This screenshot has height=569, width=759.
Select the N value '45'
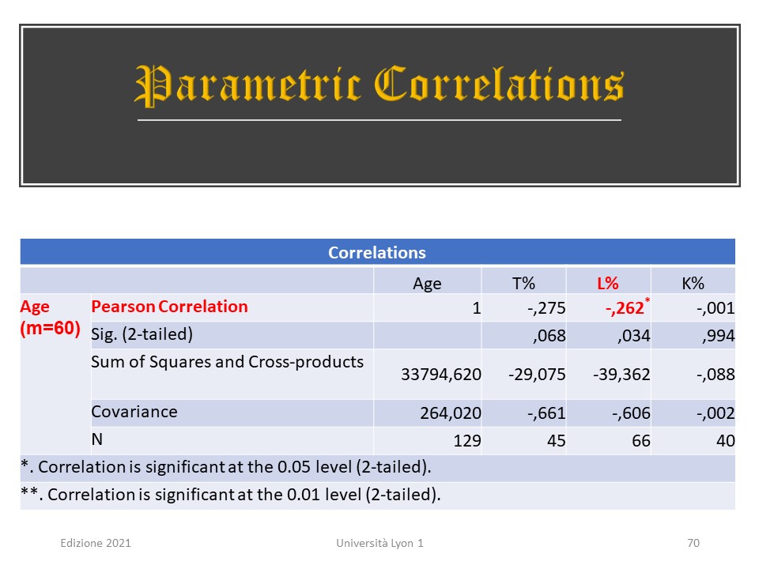(556, 441)
